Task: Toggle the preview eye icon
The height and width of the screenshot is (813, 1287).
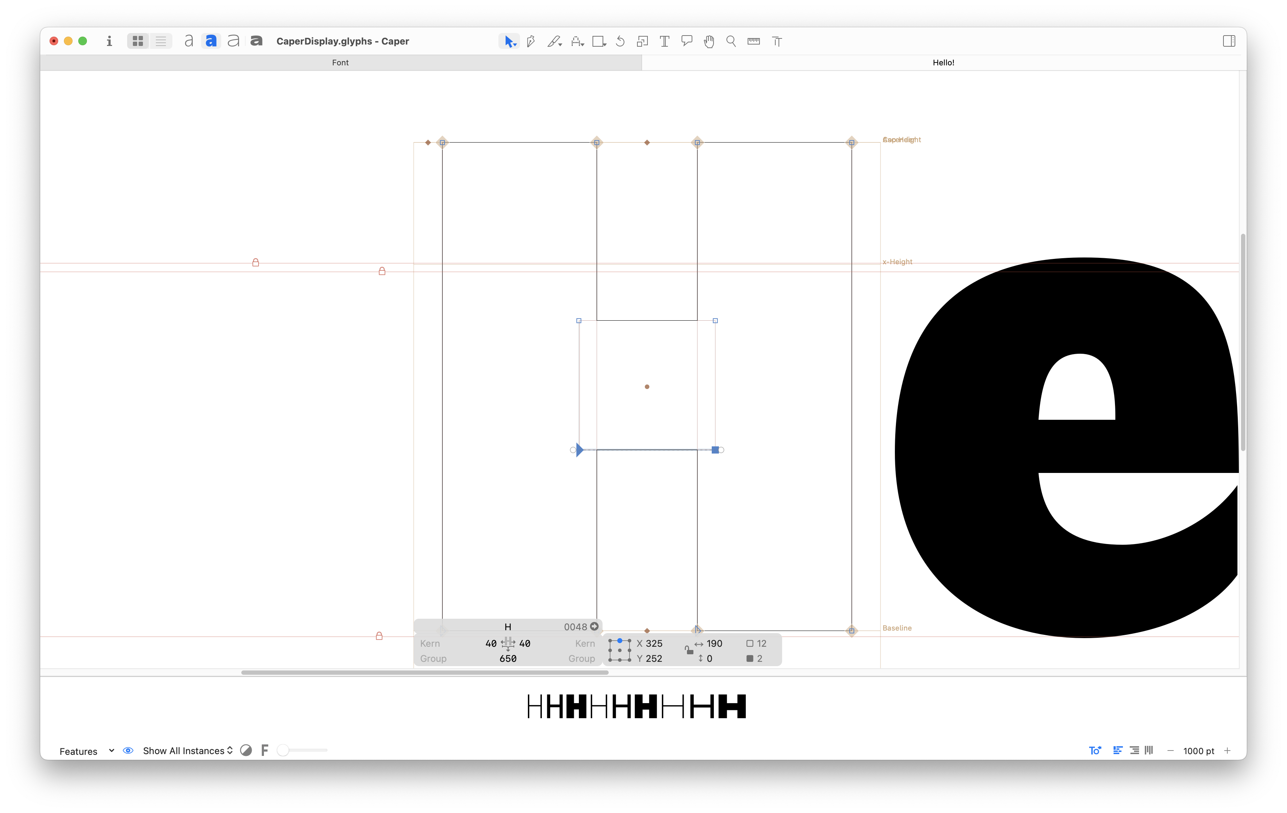Action: pos(128,751)
